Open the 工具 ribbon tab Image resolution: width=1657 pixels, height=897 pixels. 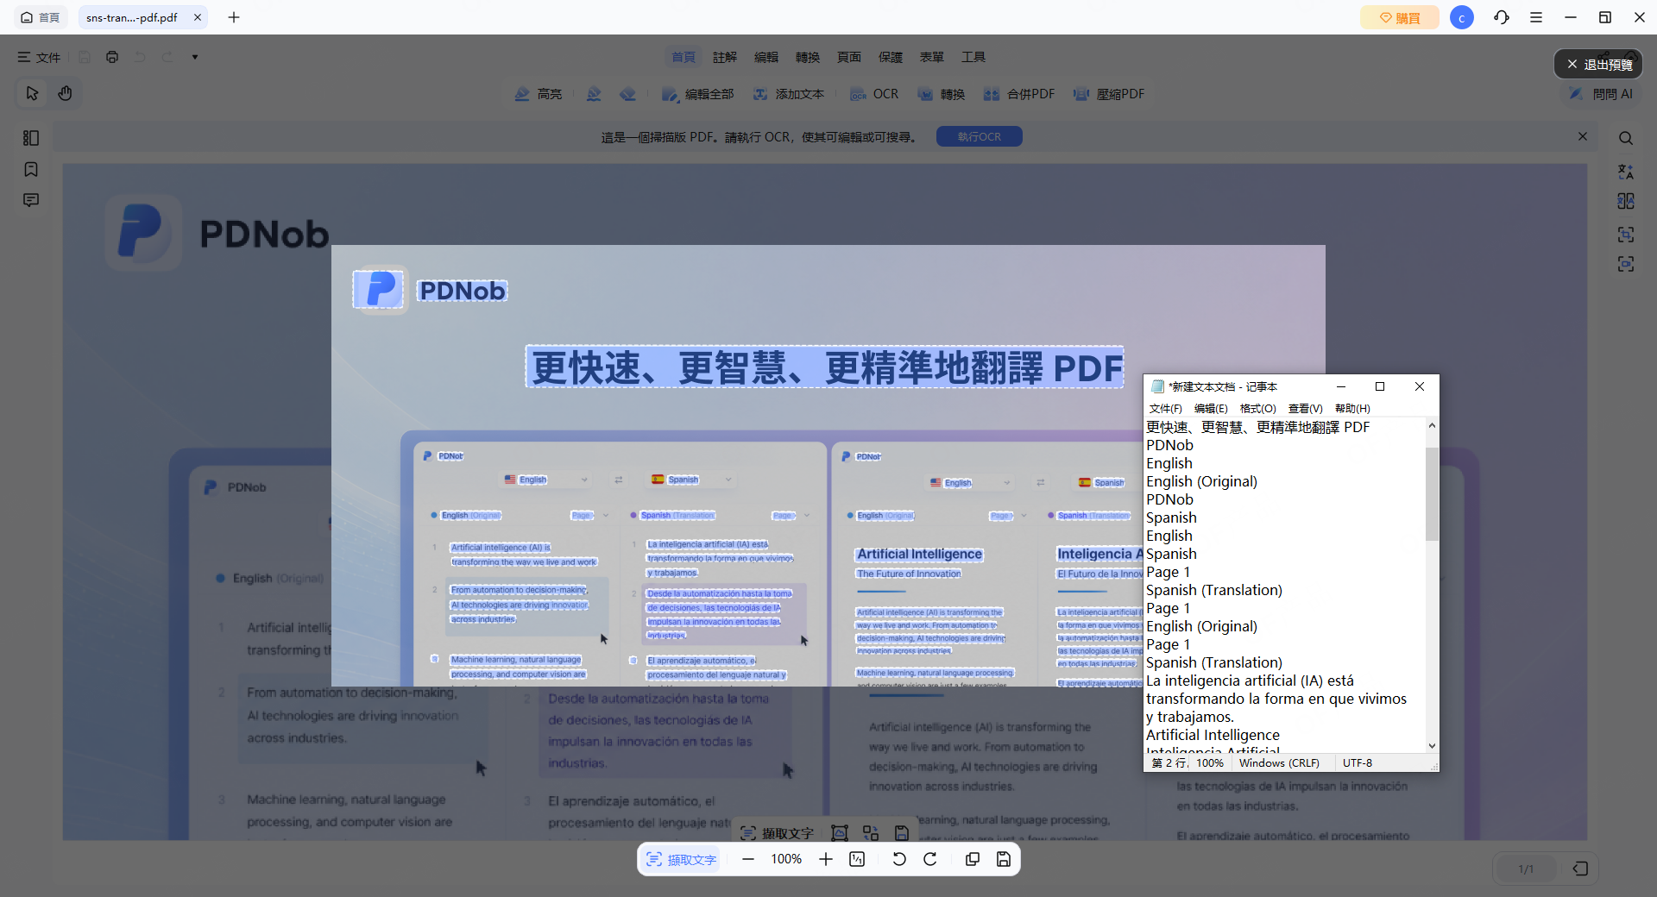pos(973,57)
